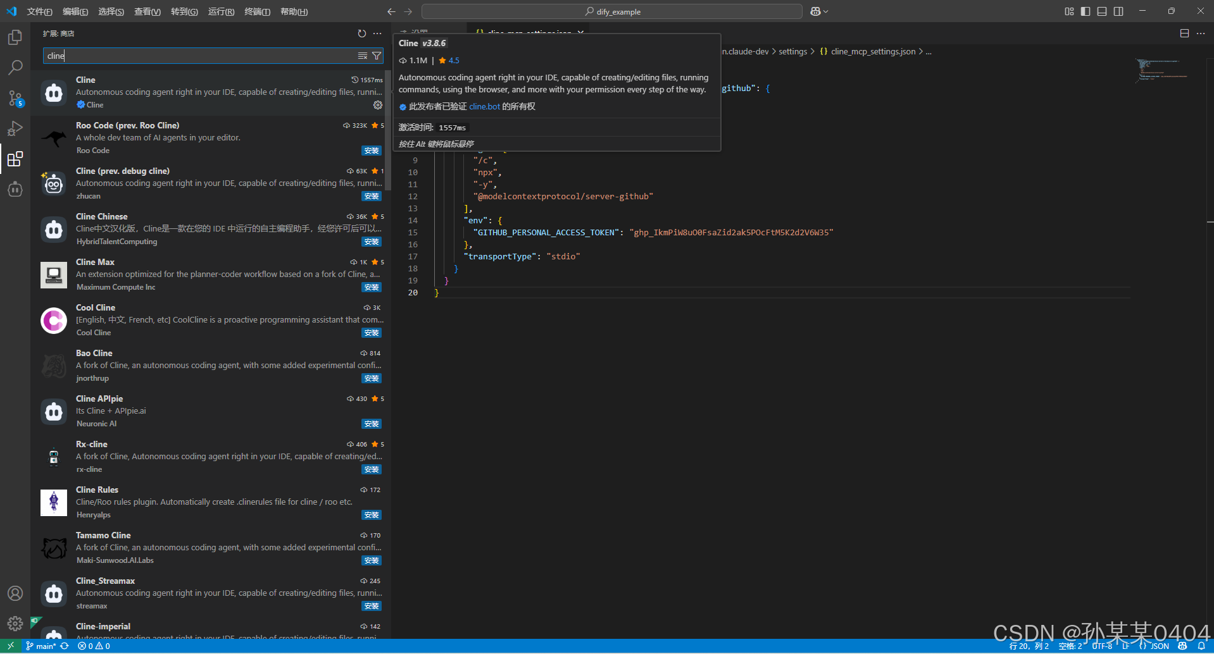Refresh the extensions marketplace list

(x=362, y=34)
